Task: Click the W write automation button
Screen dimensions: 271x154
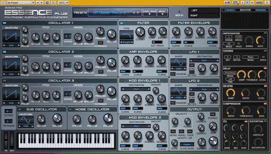Action: [x=252, y=3]
